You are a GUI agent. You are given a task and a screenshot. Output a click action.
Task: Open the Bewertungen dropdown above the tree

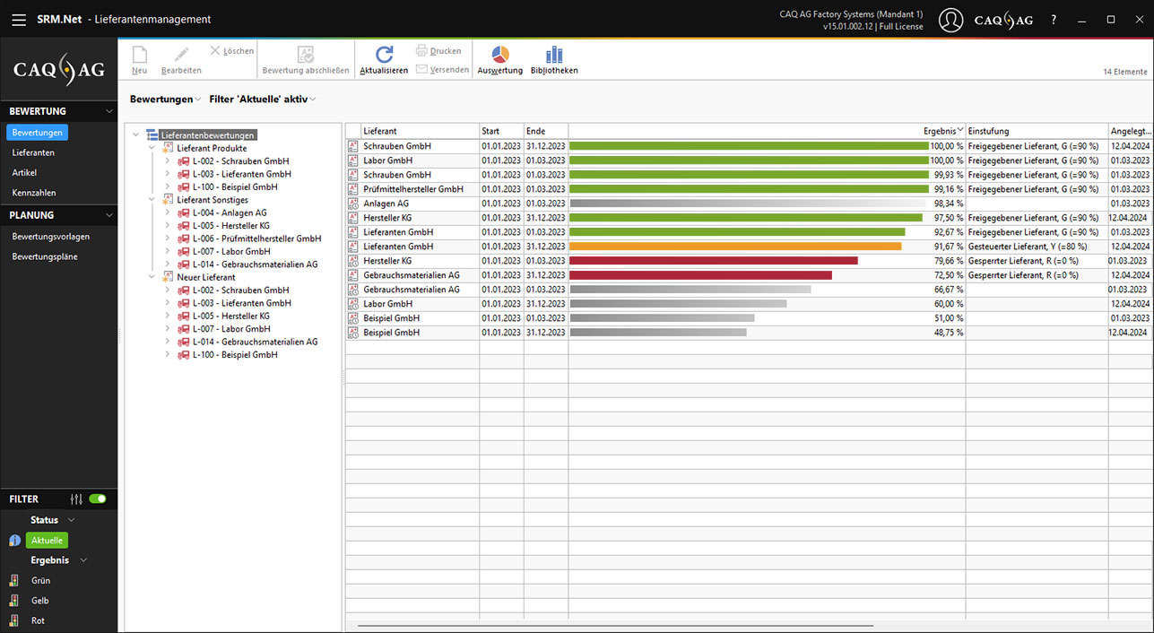[165, 100]
